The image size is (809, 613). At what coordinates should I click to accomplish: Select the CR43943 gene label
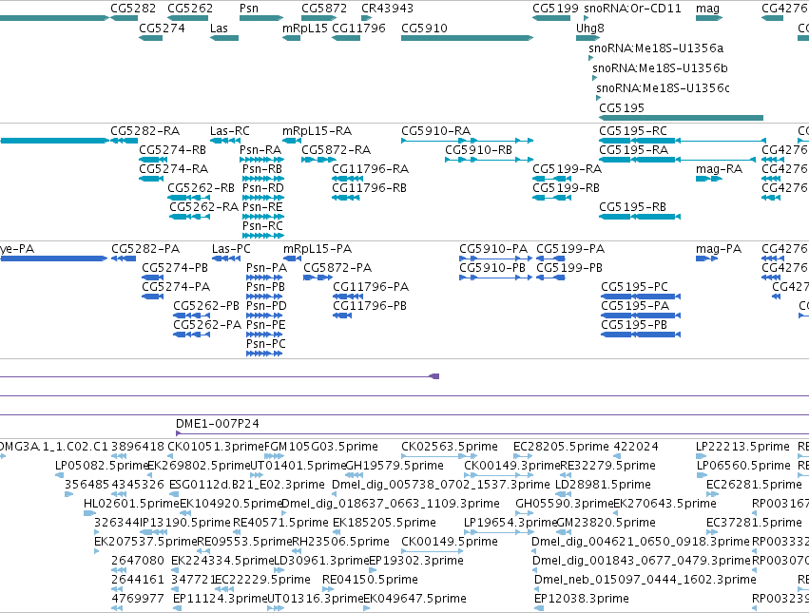(387, 9)
